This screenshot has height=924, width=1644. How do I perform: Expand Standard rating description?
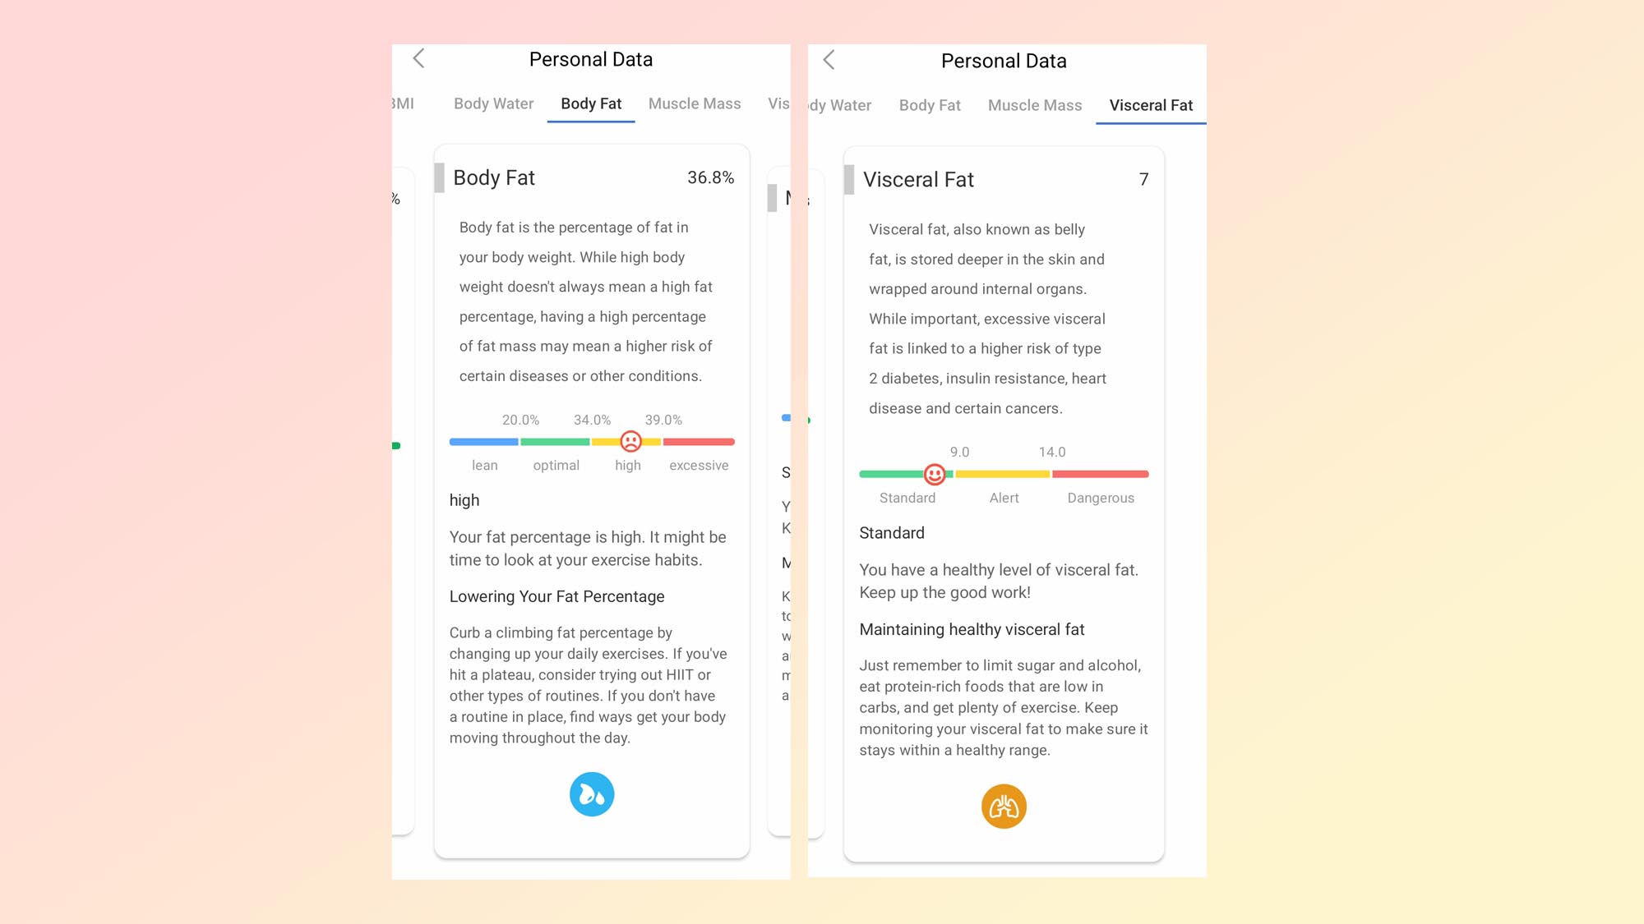[891, 532]
